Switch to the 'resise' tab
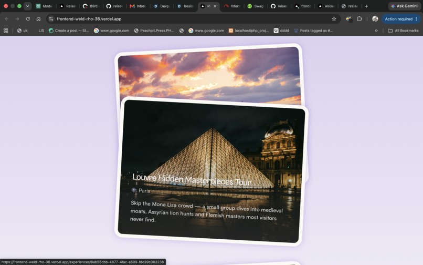Screen dimensions: 423x265 350,6
